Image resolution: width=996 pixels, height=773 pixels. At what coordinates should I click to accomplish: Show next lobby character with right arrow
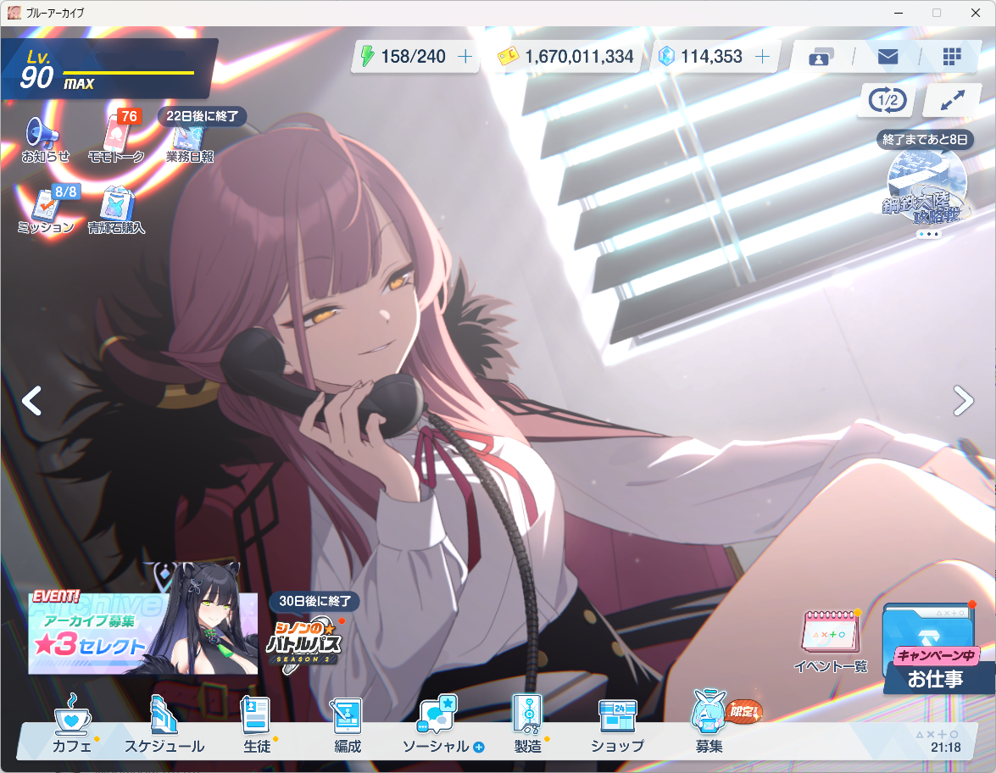pos(963,401)
